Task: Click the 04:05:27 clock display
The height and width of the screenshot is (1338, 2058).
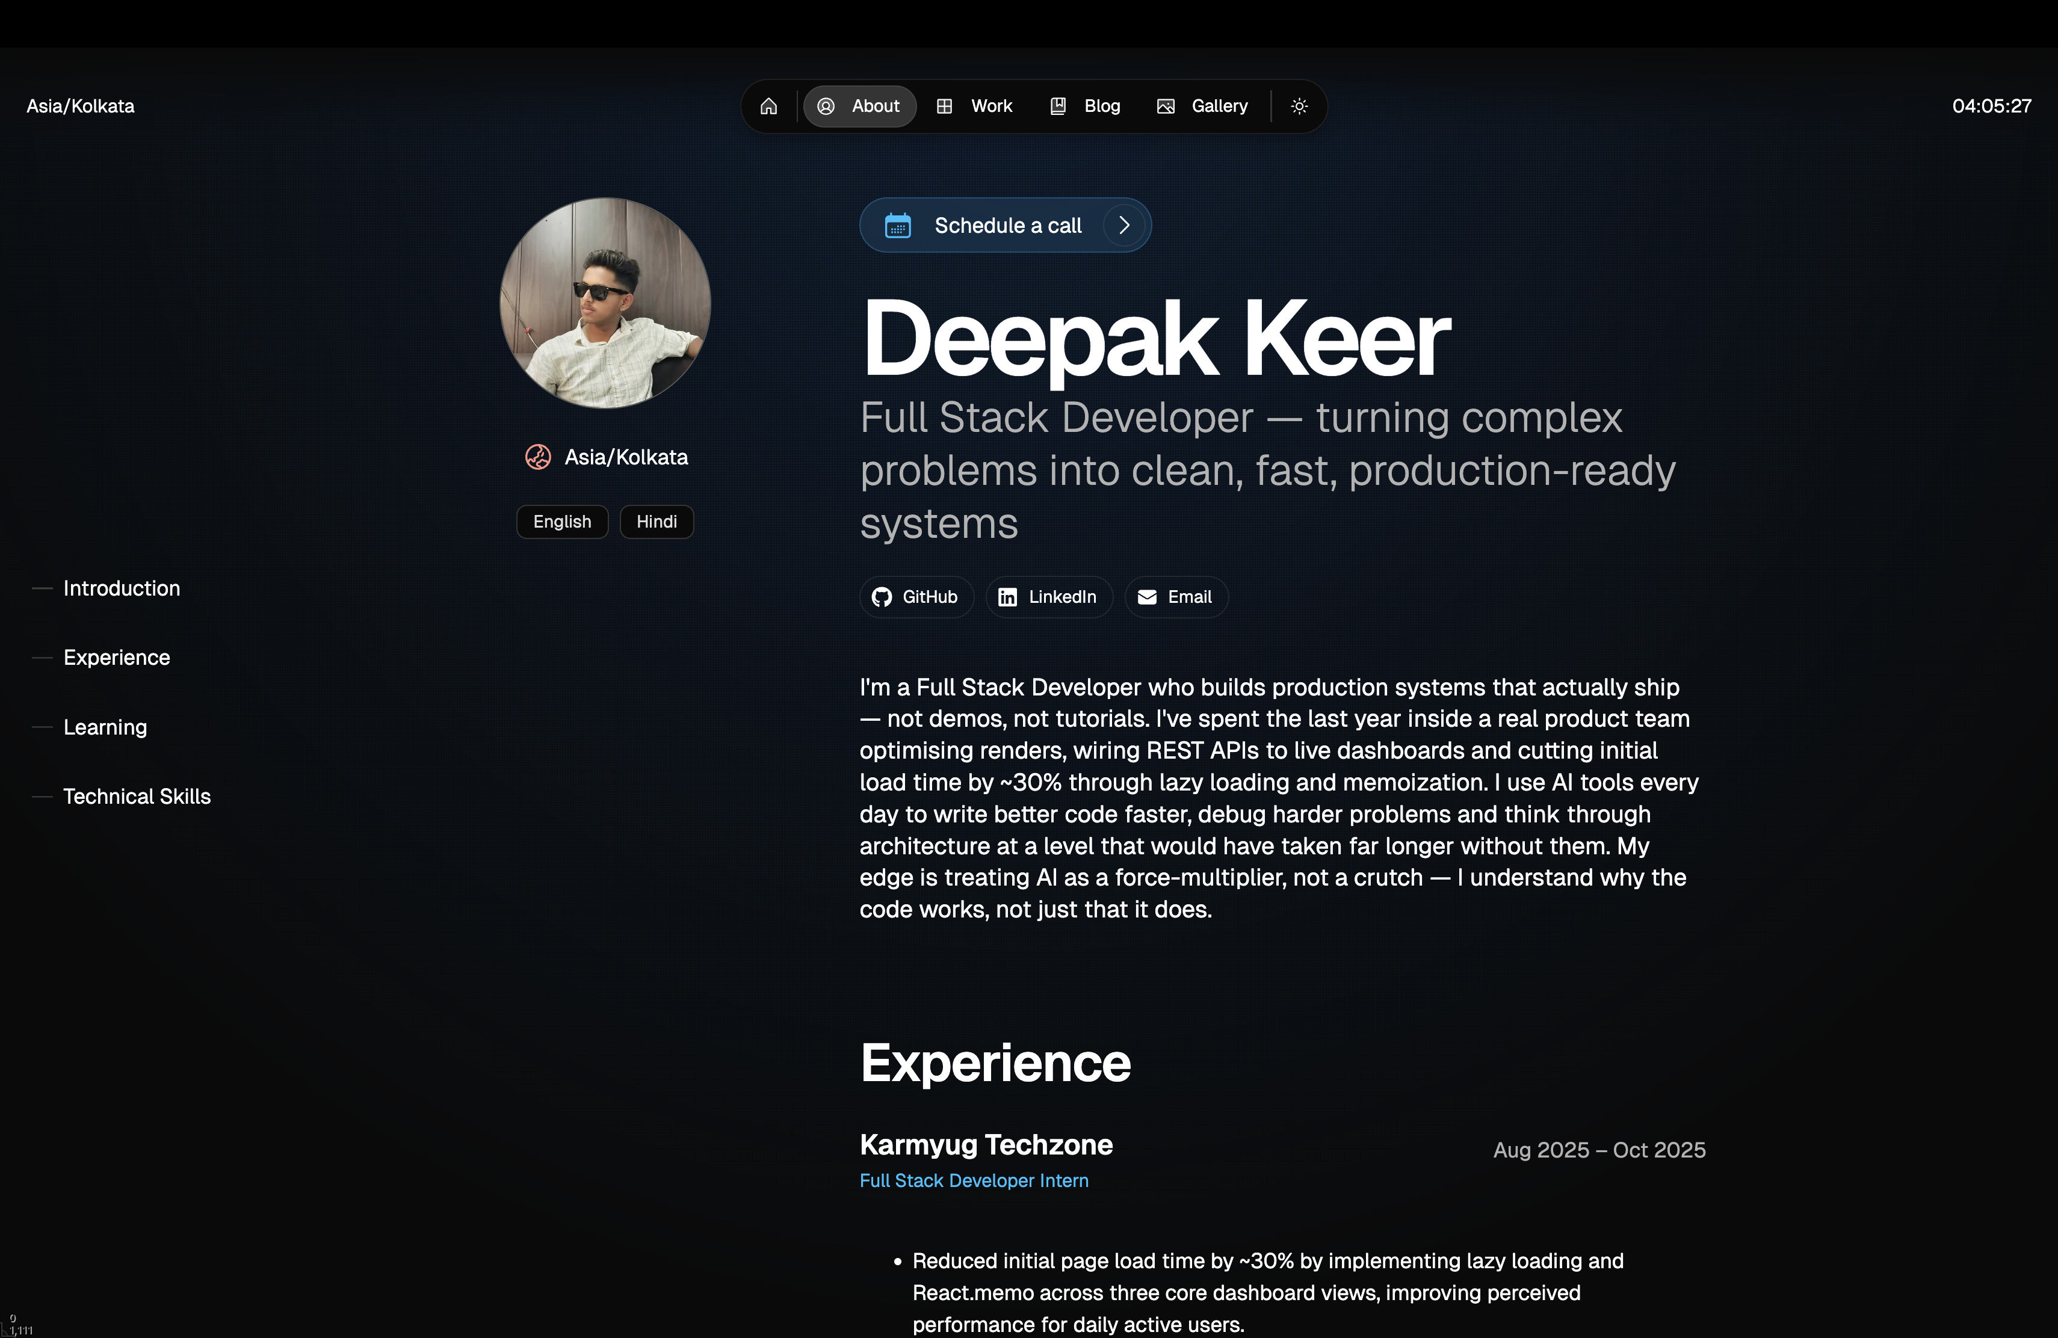Action: [1991, 106]
